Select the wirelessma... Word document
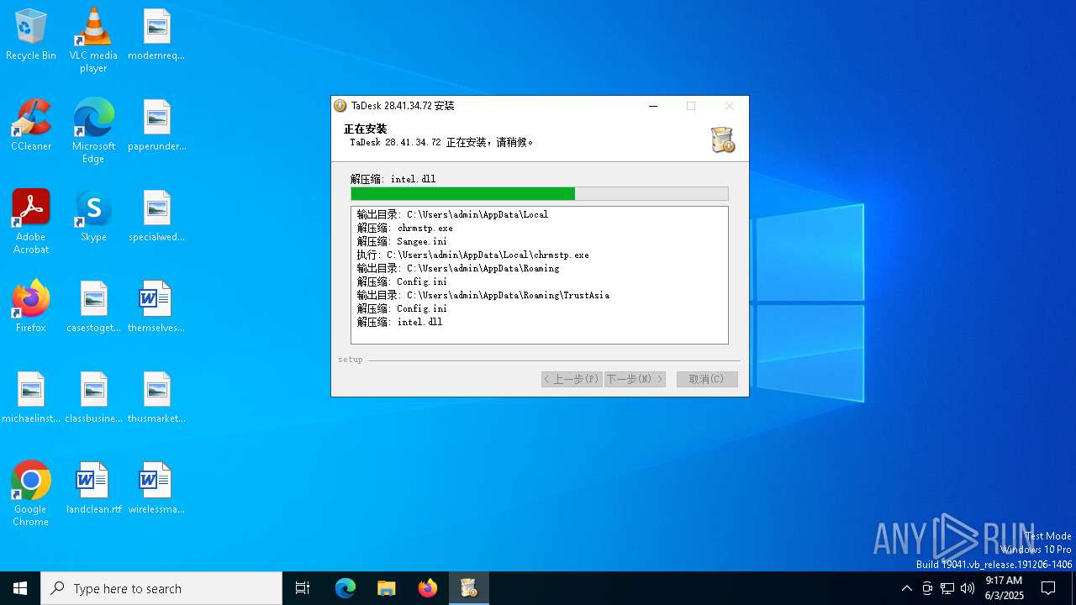 pyautogui.click(x=156, y=488)
